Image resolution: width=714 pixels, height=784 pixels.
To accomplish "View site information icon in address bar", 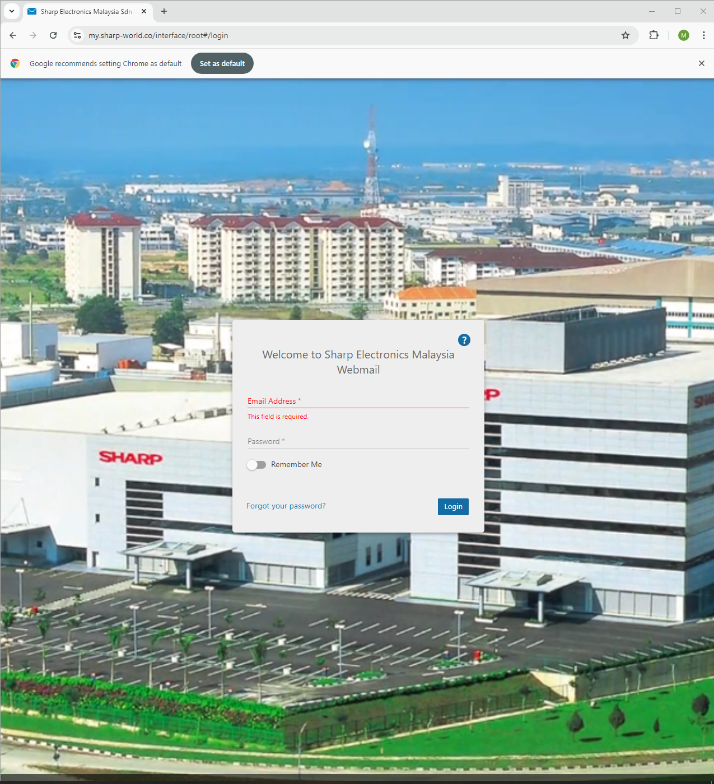I will click(x=77, y=35).
